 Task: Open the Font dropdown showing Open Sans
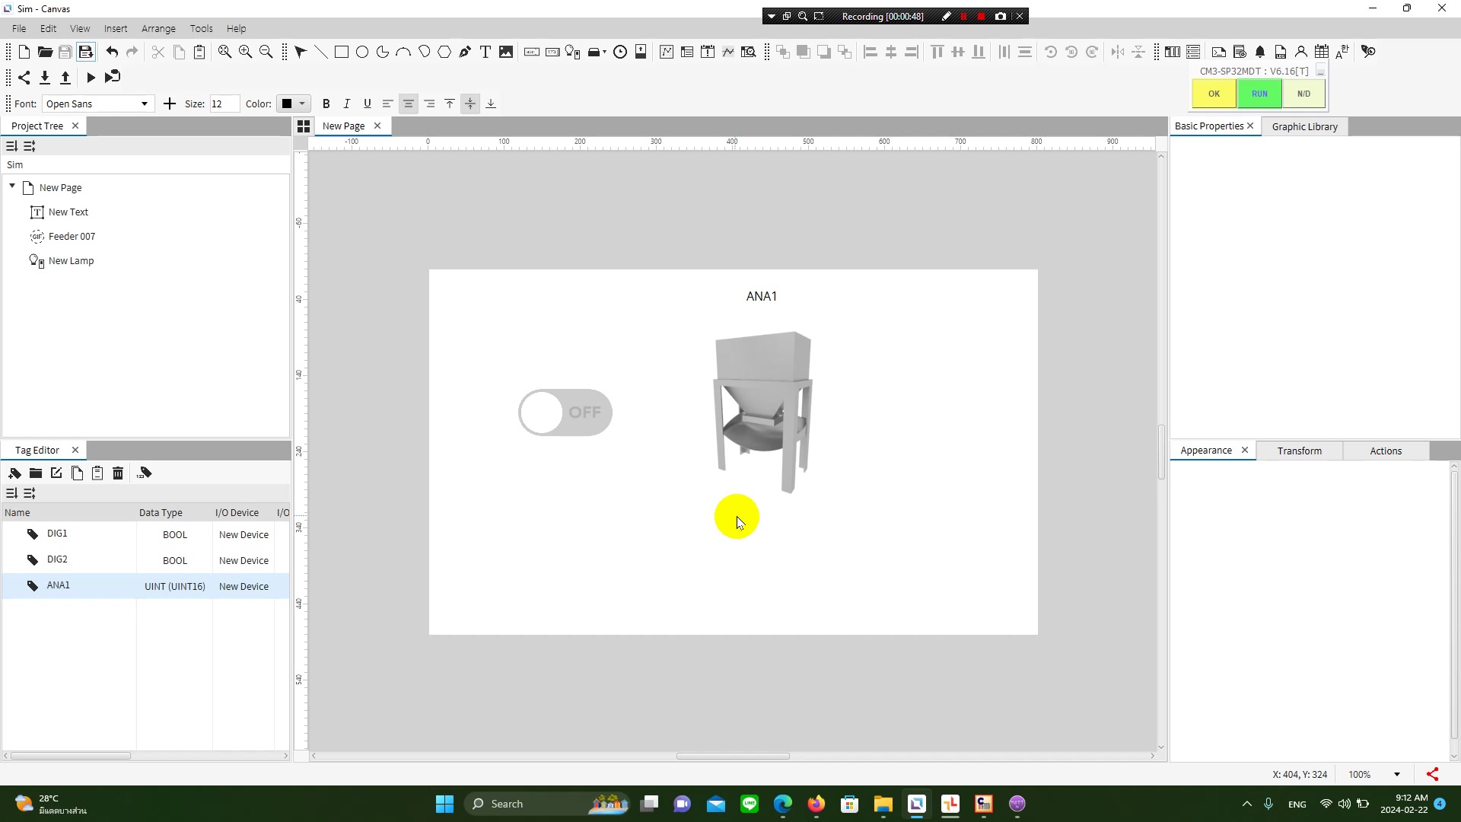coord(97,104)
